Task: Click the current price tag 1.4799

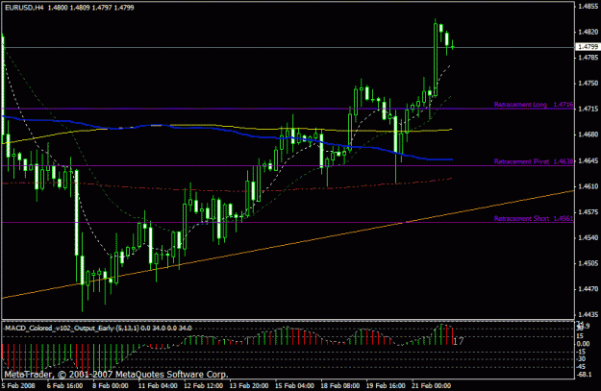Action: (588, 47)
